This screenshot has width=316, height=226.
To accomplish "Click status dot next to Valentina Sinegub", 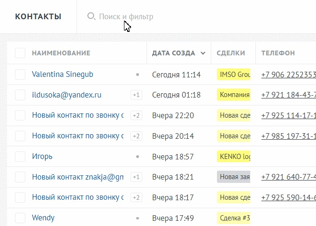I will 137,75.
